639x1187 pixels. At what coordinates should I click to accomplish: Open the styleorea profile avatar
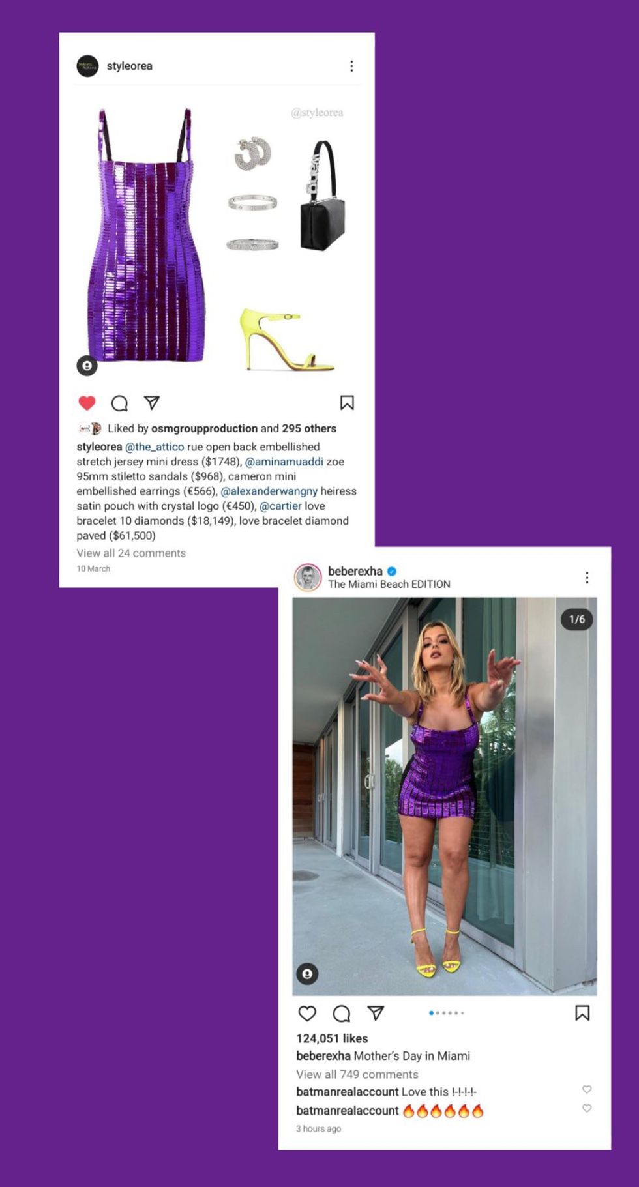(87, 66)
